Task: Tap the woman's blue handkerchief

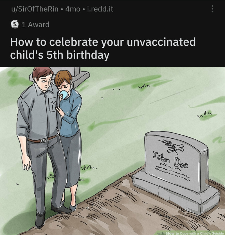Action: click(64, 95)
